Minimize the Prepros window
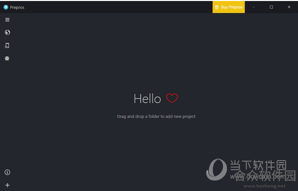This screenshot has width=298, height=191. point(253,7)
